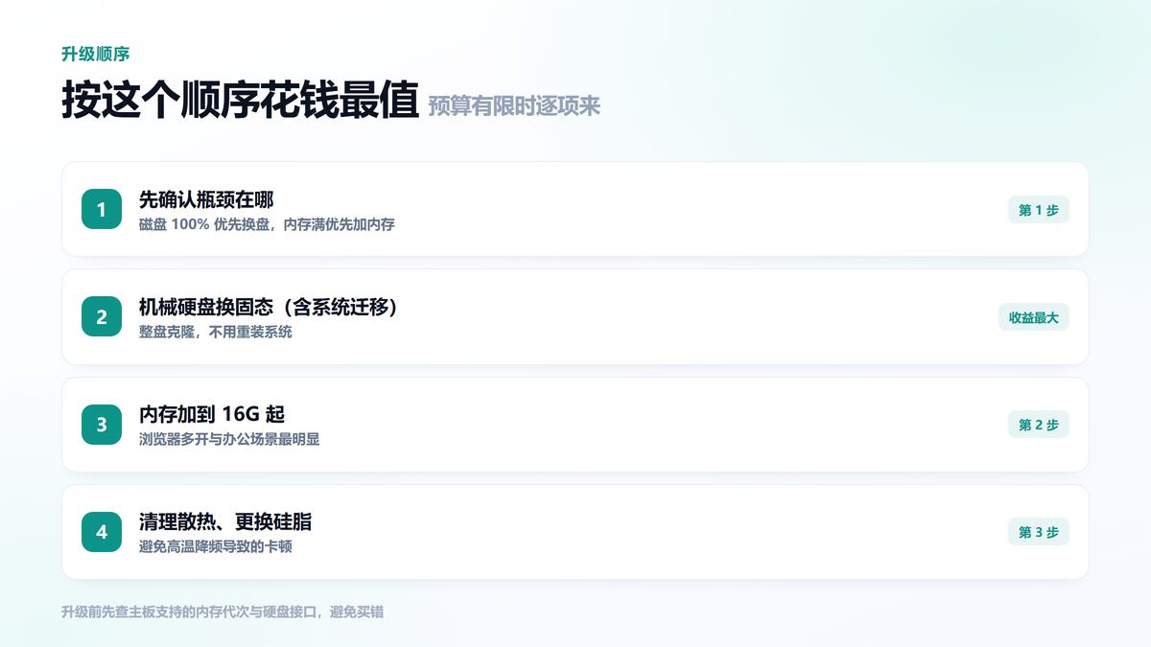This screenshot has height=647, width=1151.
Task: Click the subtitle 预算有限时逐项来
Action: click(x=514, y=105)
